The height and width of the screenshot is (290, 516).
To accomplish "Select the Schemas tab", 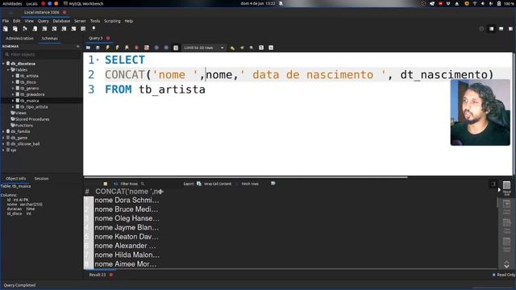I will tap(50, 39).
